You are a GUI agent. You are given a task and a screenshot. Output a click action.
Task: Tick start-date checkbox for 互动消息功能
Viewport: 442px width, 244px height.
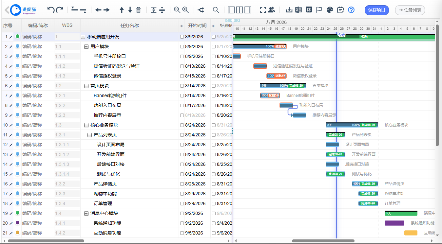[x=182, y=233]
